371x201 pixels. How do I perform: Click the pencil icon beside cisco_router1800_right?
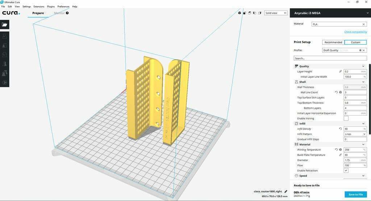[286, 191]
